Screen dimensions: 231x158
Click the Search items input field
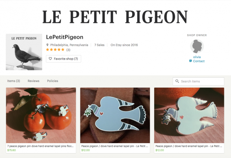[199, 81]
